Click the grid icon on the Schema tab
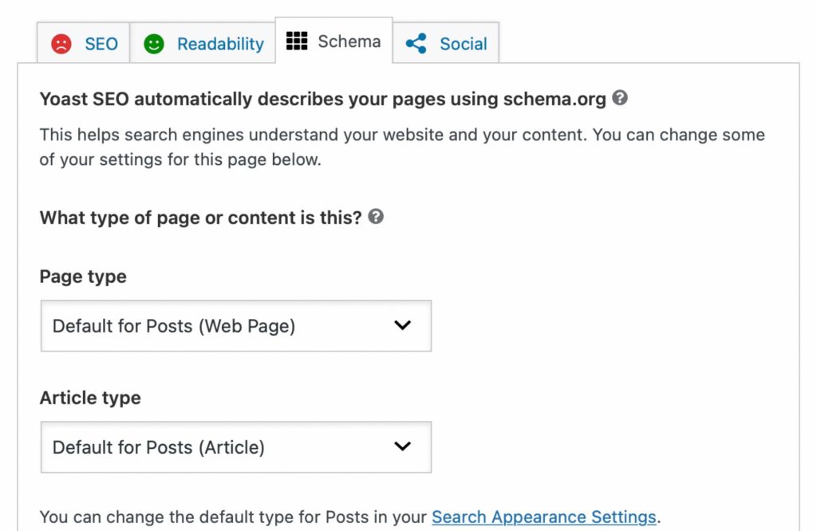This screenshot has height=531, width=817. point(297,41)
